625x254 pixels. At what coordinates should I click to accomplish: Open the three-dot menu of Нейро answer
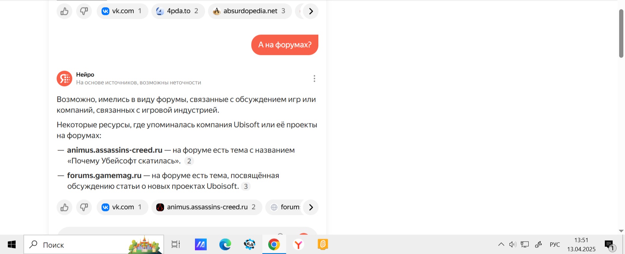[x=314, y=79]
